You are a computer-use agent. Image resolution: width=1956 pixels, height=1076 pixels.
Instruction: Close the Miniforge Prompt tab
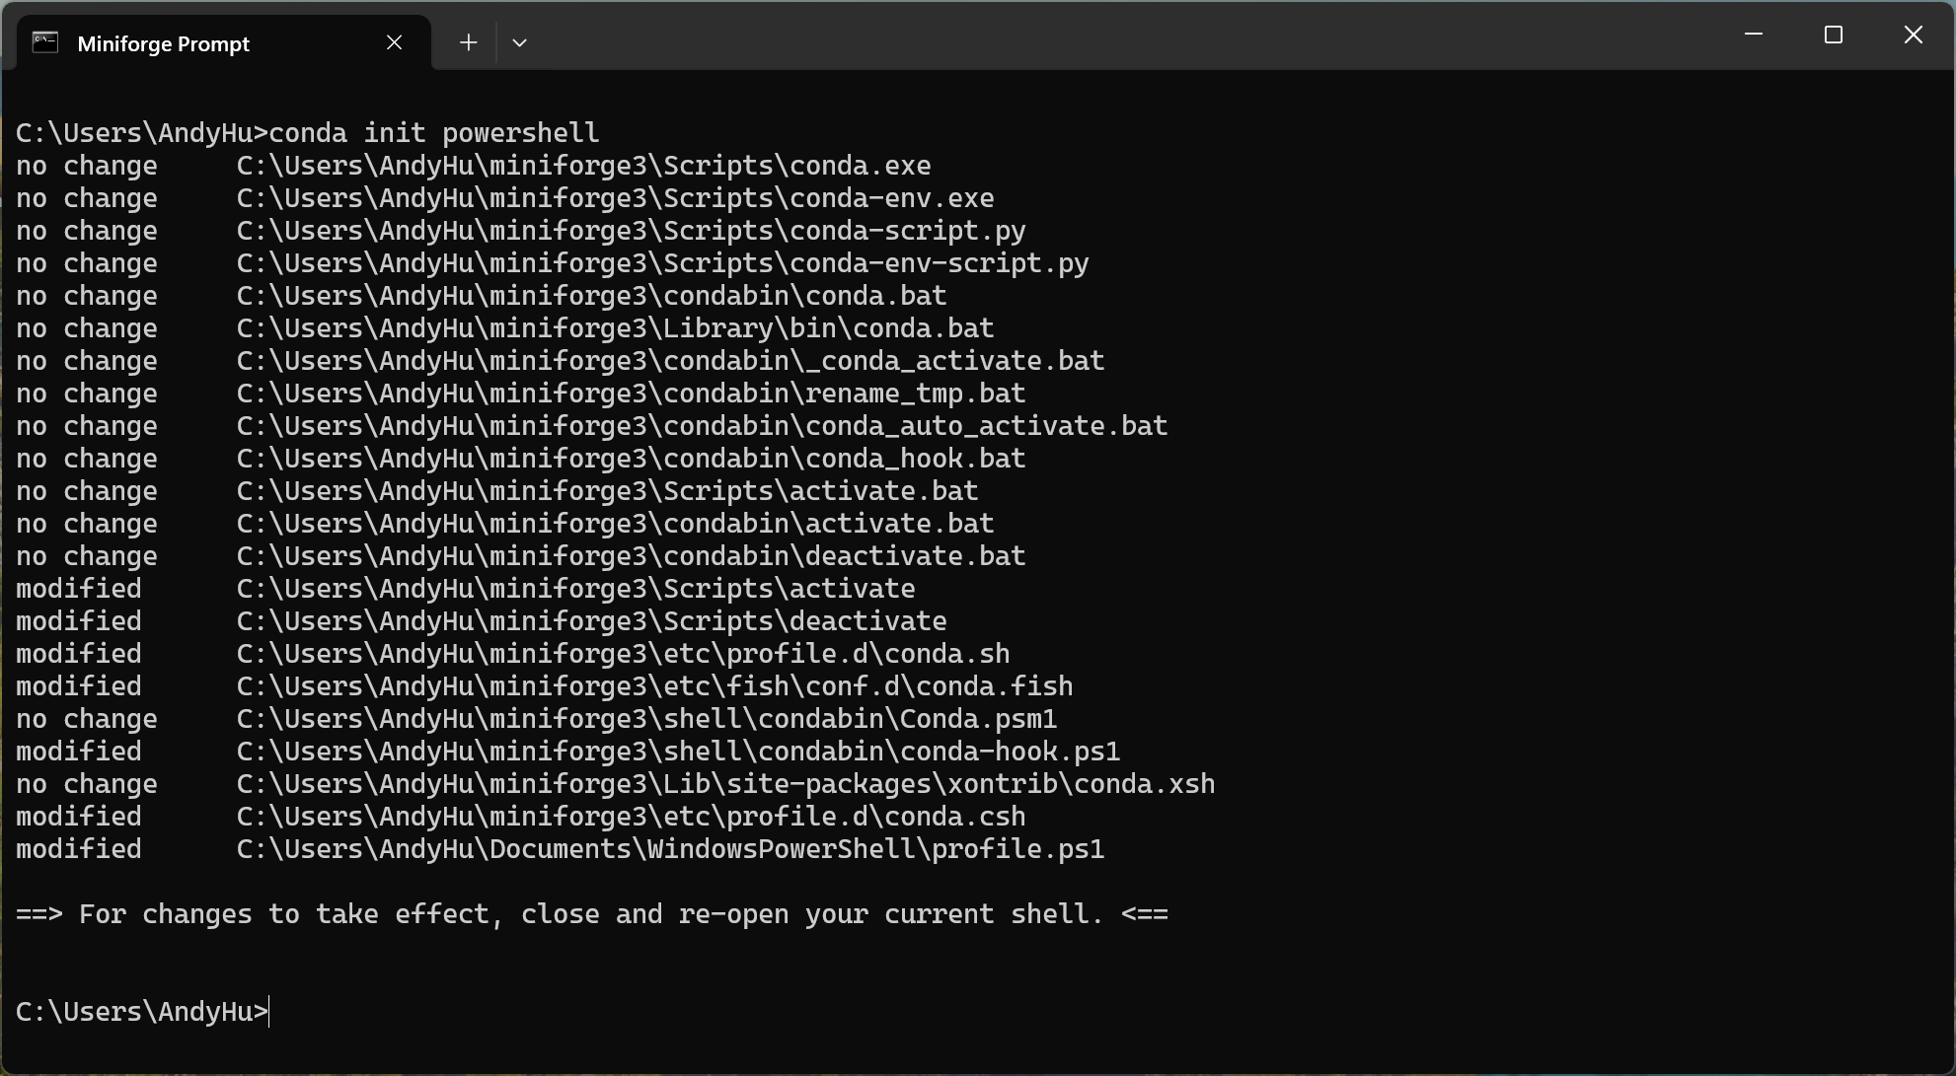pos(394,42)
